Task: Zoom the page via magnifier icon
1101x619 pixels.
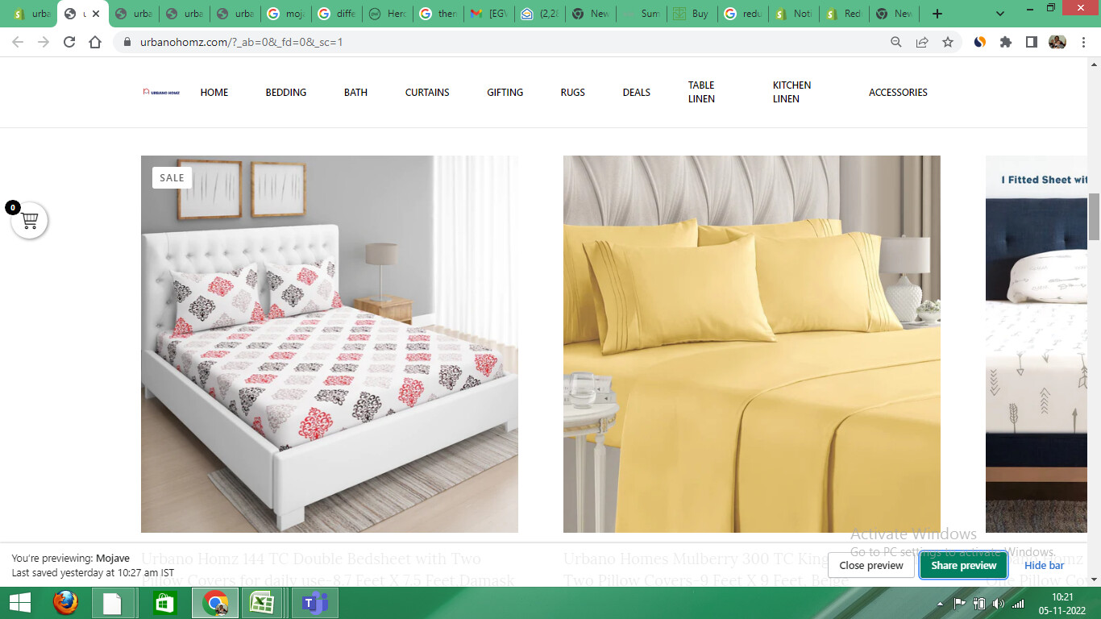Action: (896, 42)
